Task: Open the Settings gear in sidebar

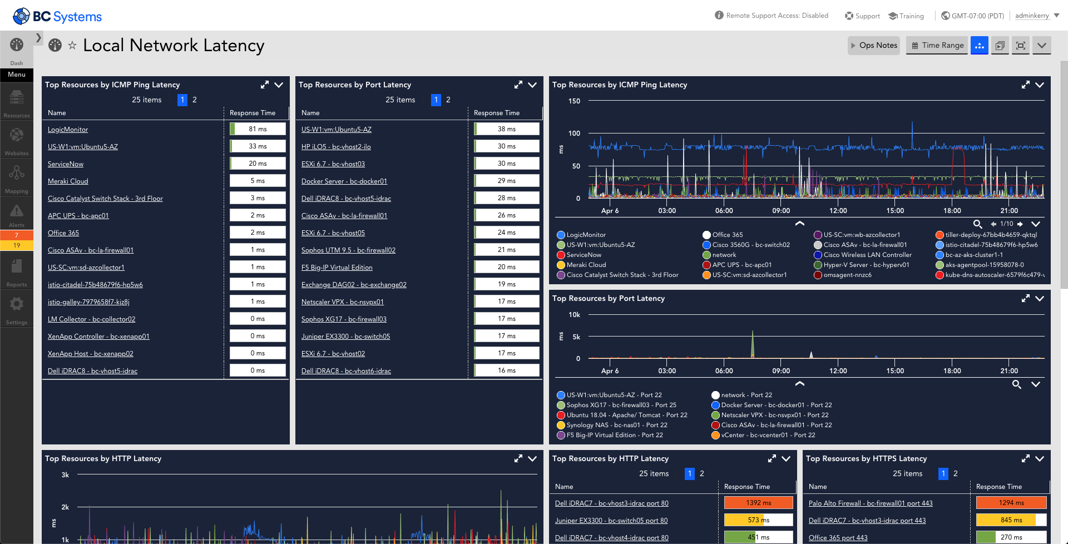Action: [x=17, y=309]
